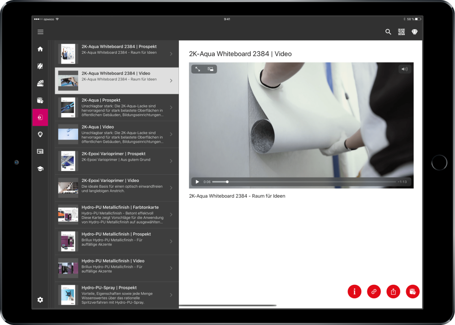455x325 pixels.
Task: Tap the '2K-Epoxi Varioprimer | Aus gutem Grund' subtitle
Action: pos(116,160)
